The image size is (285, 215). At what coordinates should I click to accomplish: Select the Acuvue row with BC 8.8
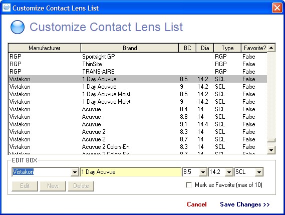[138, 117]
